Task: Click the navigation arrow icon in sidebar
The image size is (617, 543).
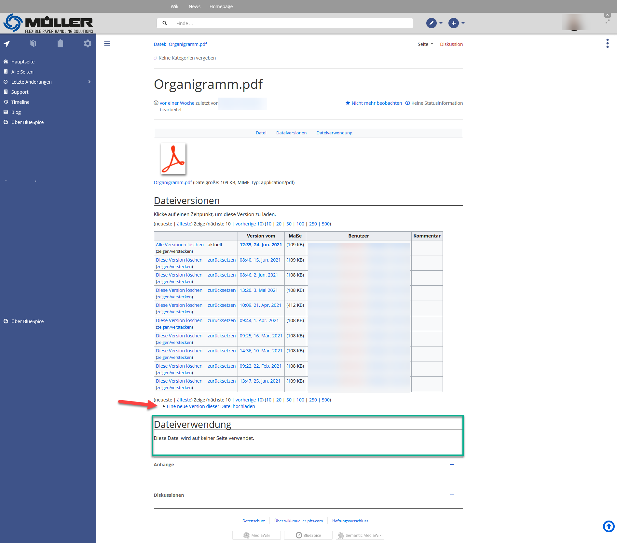Action: (x=7, y=44)
